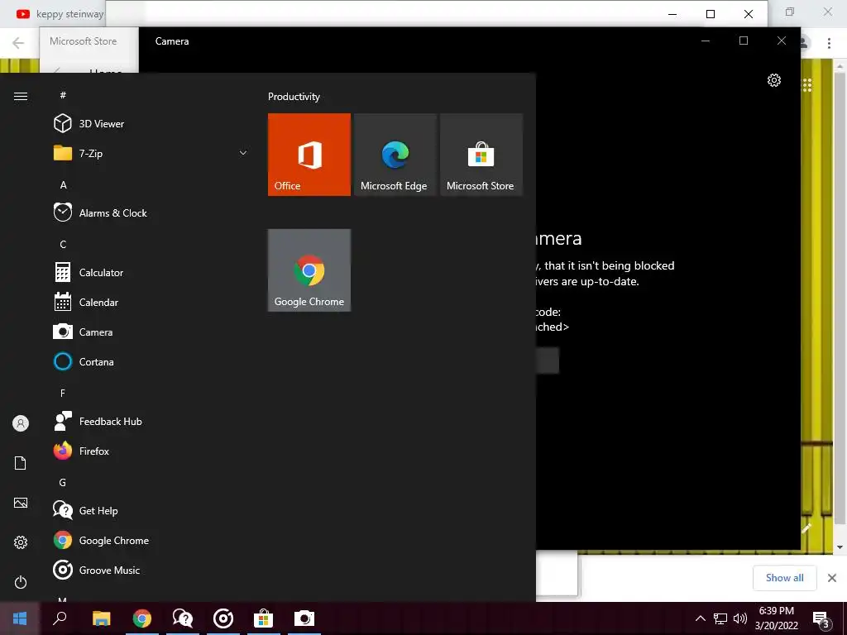Image resolution: width=847 pixels, height=635 pixels.
Task: Open network status tray icon
Action: (x=720, y=618)
